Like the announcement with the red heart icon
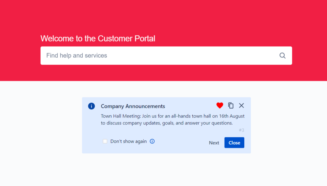 pyautogui.click(x=220, y=105)
